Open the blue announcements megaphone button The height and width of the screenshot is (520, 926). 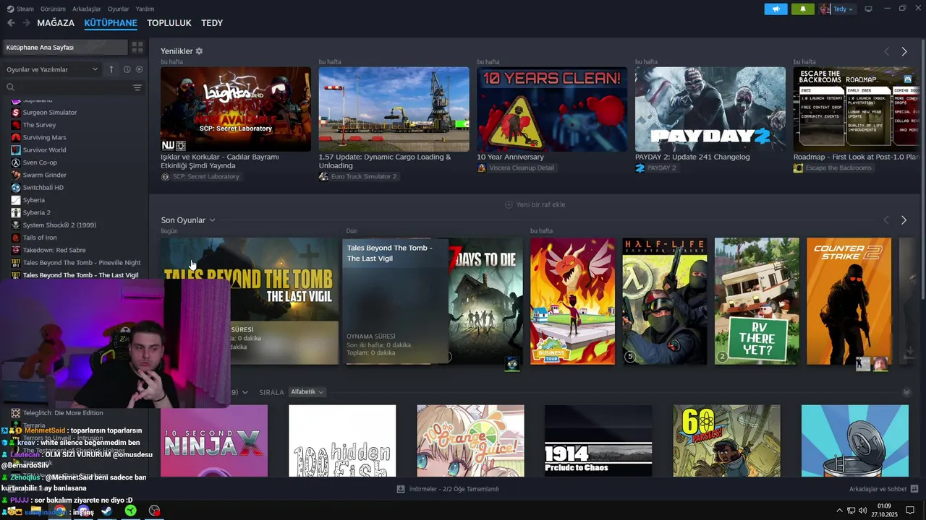[x=776, y=9]
